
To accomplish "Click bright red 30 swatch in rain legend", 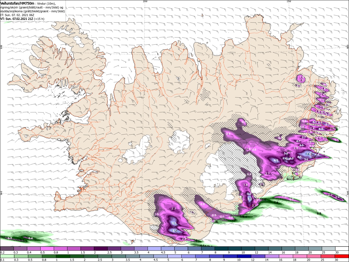I will (342, 257).
